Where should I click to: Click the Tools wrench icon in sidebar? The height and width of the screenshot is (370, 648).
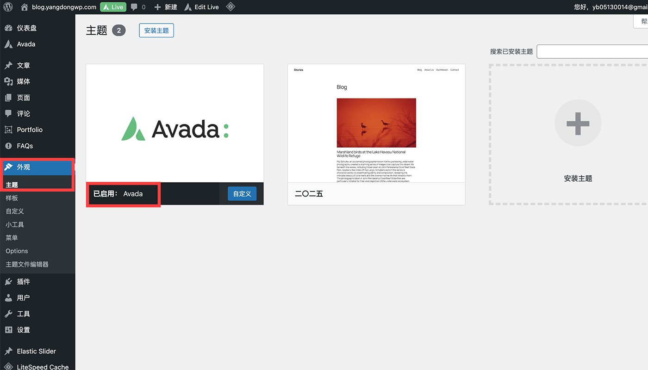(x=8, y=314)
